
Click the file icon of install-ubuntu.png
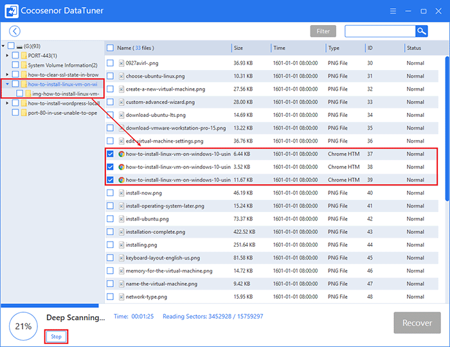click(x=122, y=219)
